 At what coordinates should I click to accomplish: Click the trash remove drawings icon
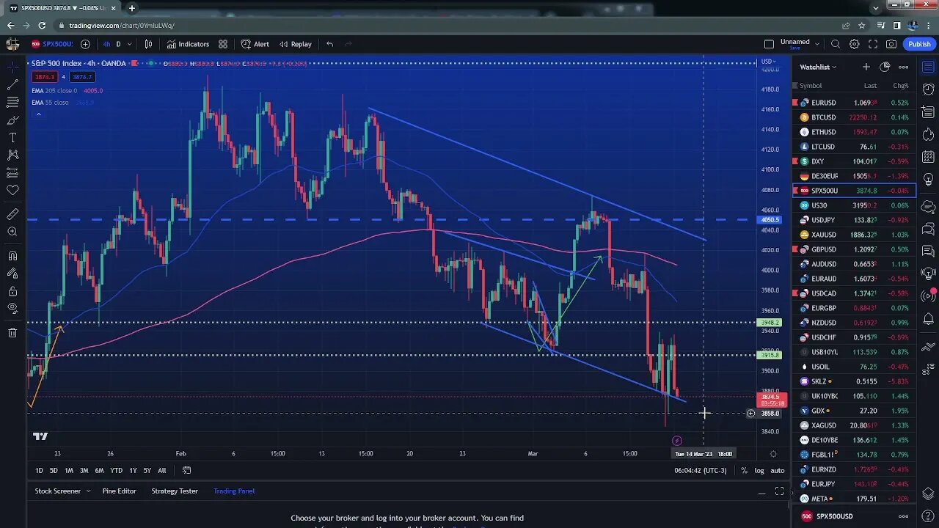[x=12, y=333]
